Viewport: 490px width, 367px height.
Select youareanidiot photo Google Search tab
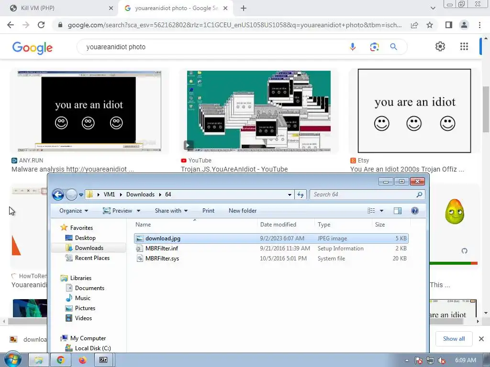click(176, 8)
